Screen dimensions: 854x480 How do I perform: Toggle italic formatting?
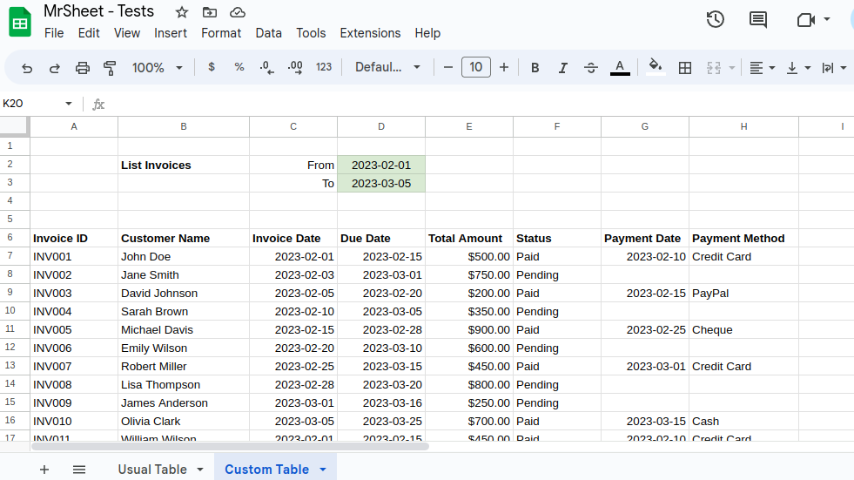(x=562, y=68)
